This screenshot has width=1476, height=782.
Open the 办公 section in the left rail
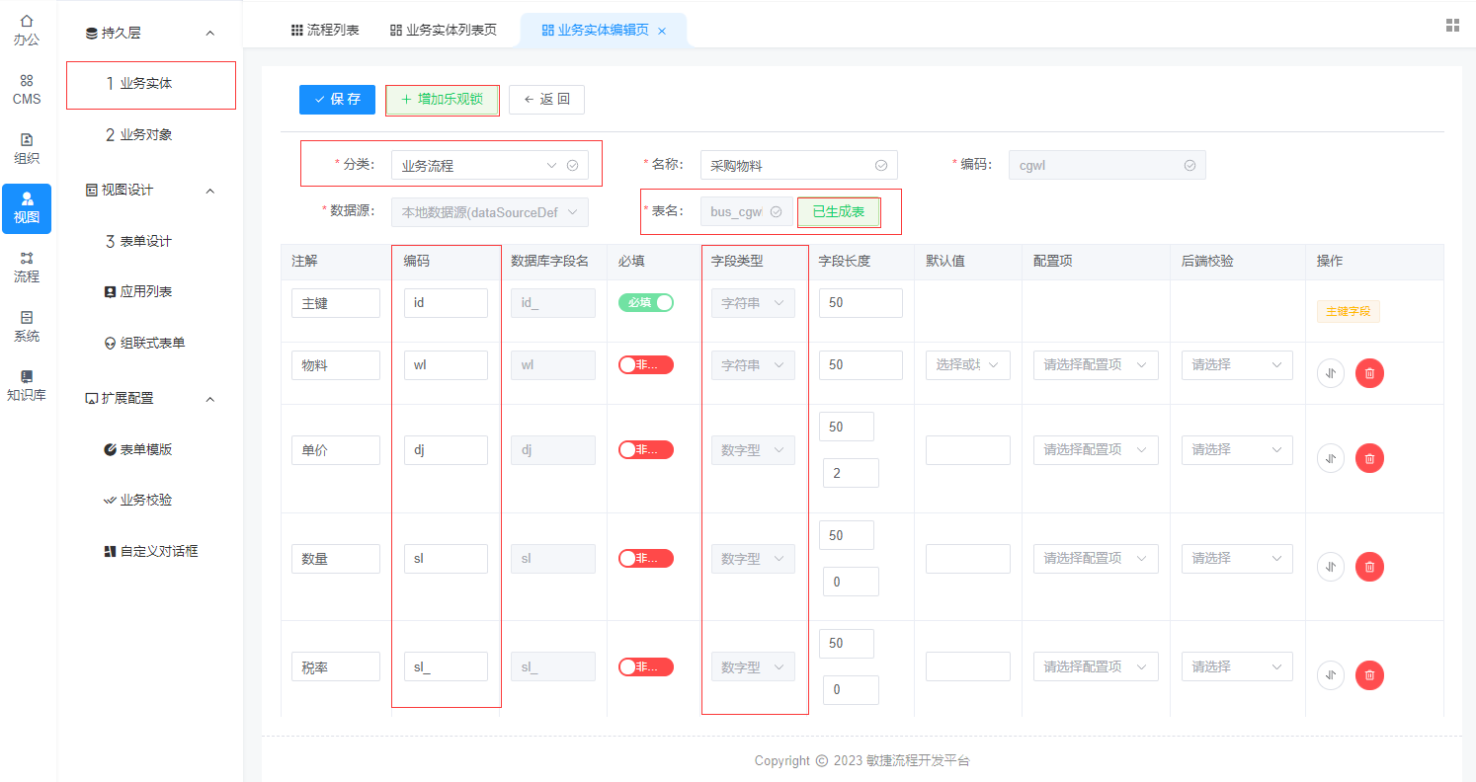[27, 30]
